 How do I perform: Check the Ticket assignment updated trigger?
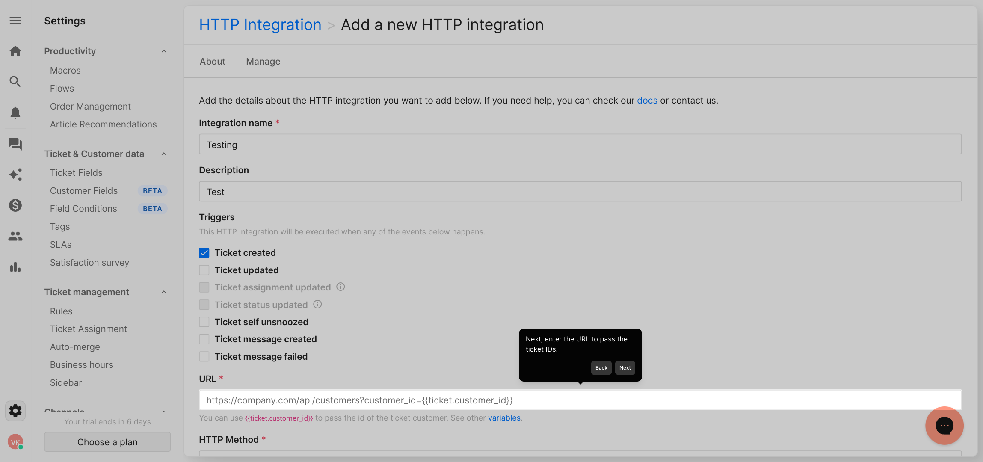click(x=204, y=287)
